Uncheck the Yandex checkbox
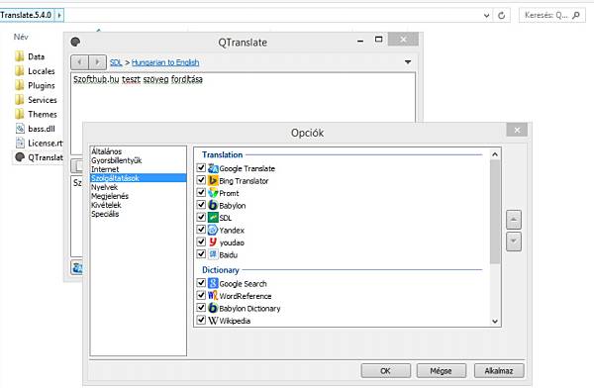This screenshot has height=388, width=594. (201, 230)
